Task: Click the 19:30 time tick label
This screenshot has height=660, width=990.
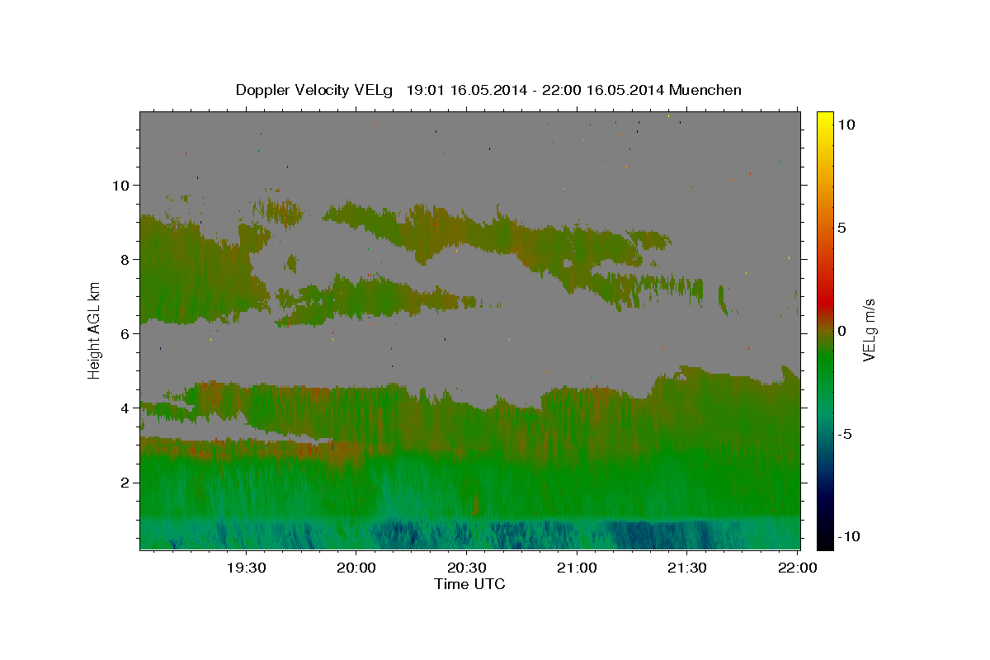Action: (x=246, y=568)
